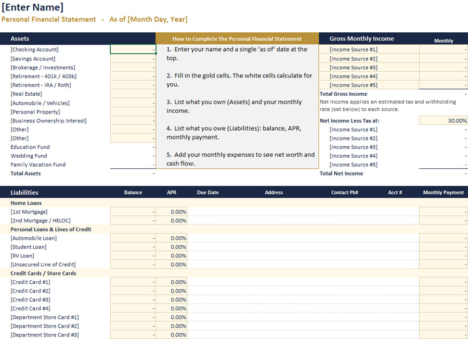This screenshot has height=339, width=468.
Task: Select the Balance column header
Action: [x=133, y=192]
